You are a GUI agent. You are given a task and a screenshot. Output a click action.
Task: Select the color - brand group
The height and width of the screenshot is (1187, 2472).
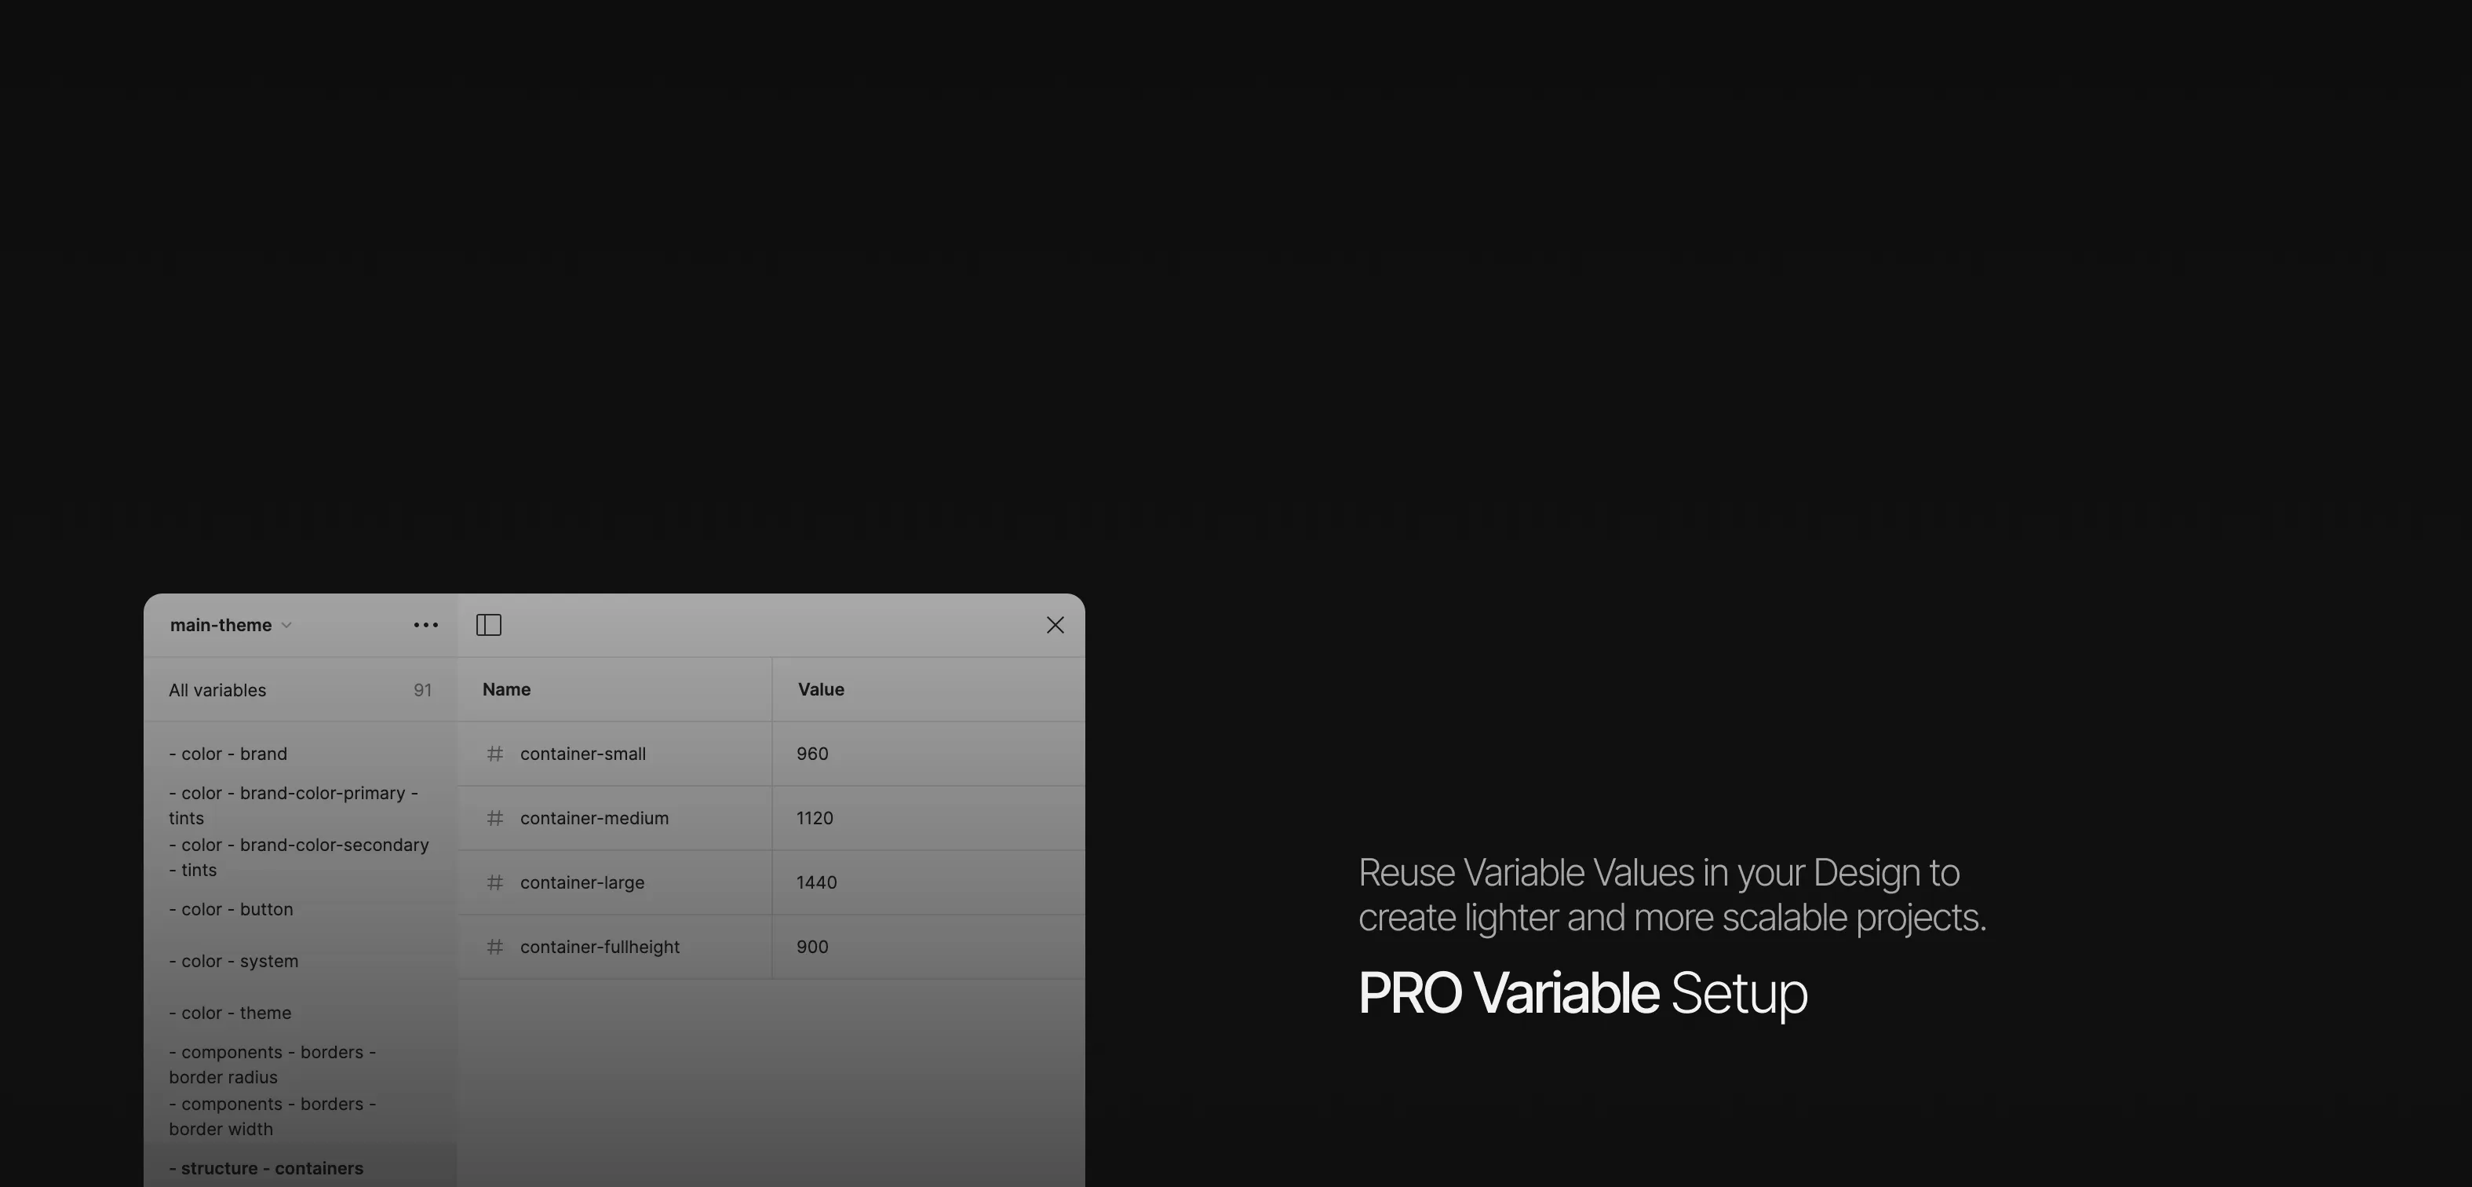click(x=228, y=754)
